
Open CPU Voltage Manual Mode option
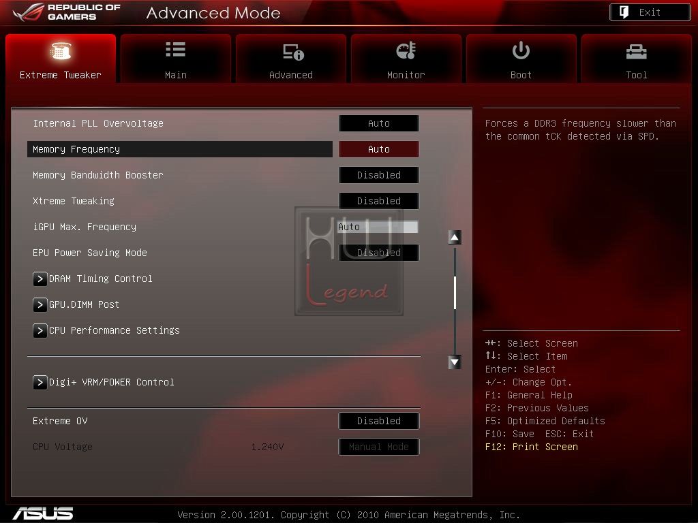[x=379, y=447]
